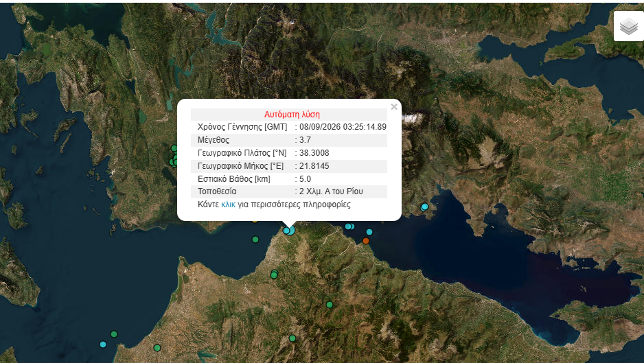Open the map layers switcher icon
Image resolution: width=644 pixels, height=363 pixels.
pos(629,26)
